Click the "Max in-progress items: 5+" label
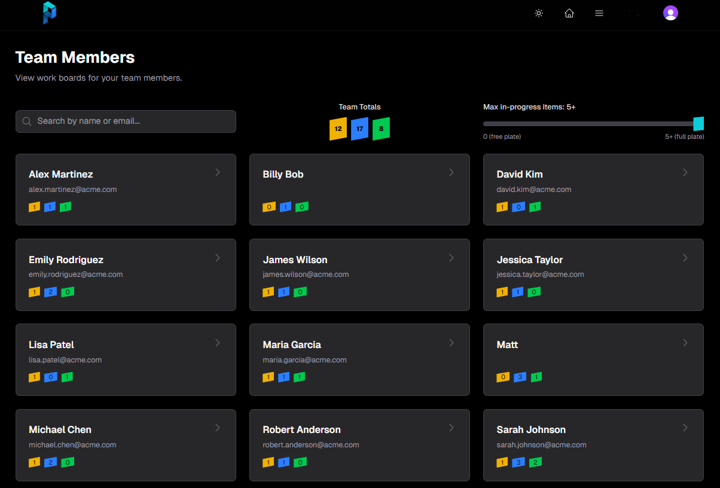 [x=529, y=107]
